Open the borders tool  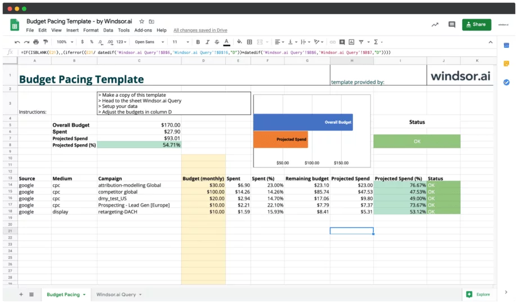coord(249,42)
